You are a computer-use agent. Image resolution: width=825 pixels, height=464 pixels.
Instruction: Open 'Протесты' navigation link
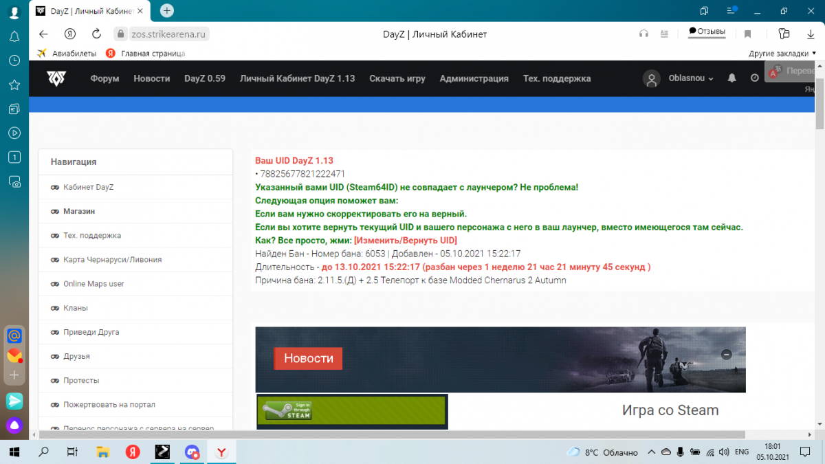135,380
